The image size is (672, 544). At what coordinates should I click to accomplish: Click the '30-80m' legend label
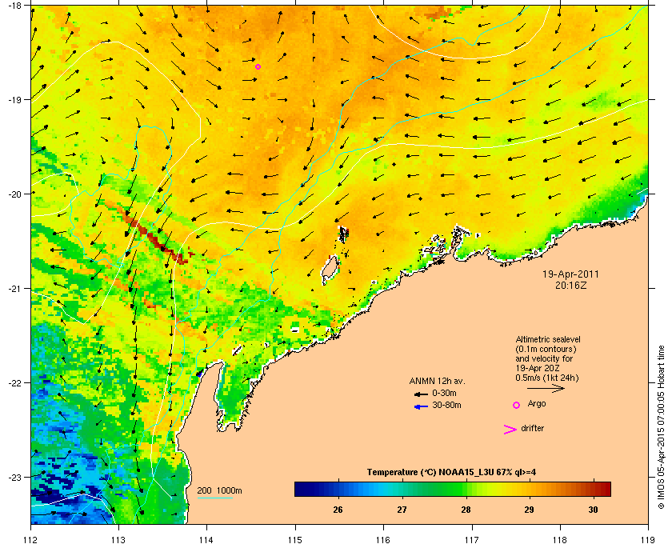click(x=446, y=405)
